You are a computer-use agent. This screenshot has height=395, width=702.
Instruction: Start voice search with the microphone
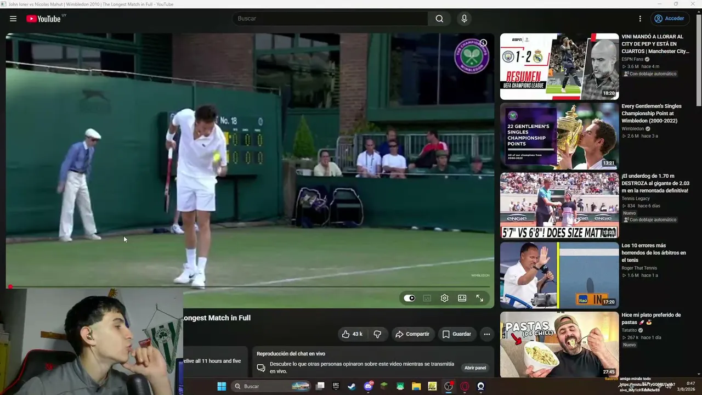click(x=465, y=19)
